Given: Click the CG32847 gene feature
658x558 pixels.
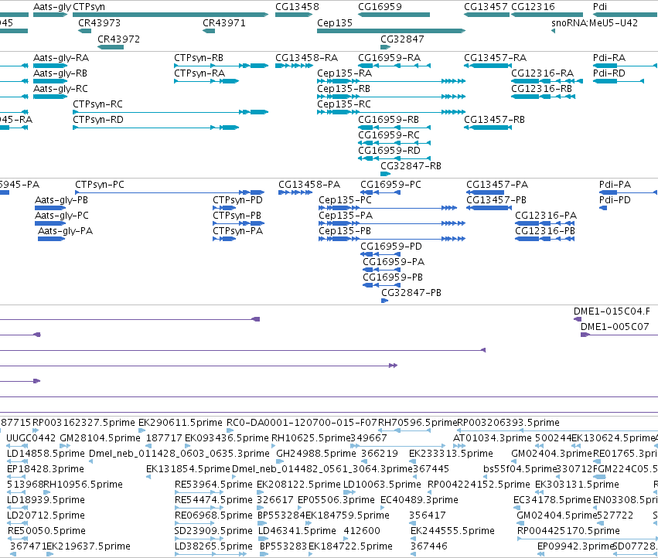Looking at the screenshot, I should tap(385, 47).
